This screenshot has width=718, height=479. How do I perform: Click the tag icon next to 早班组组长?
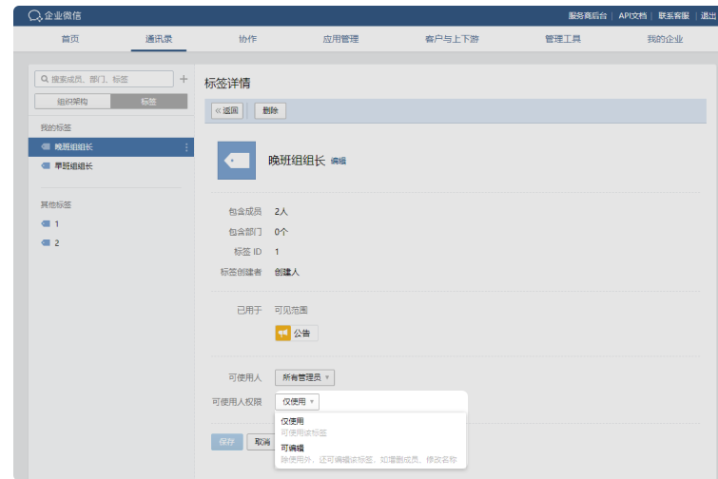pos(45,166)
